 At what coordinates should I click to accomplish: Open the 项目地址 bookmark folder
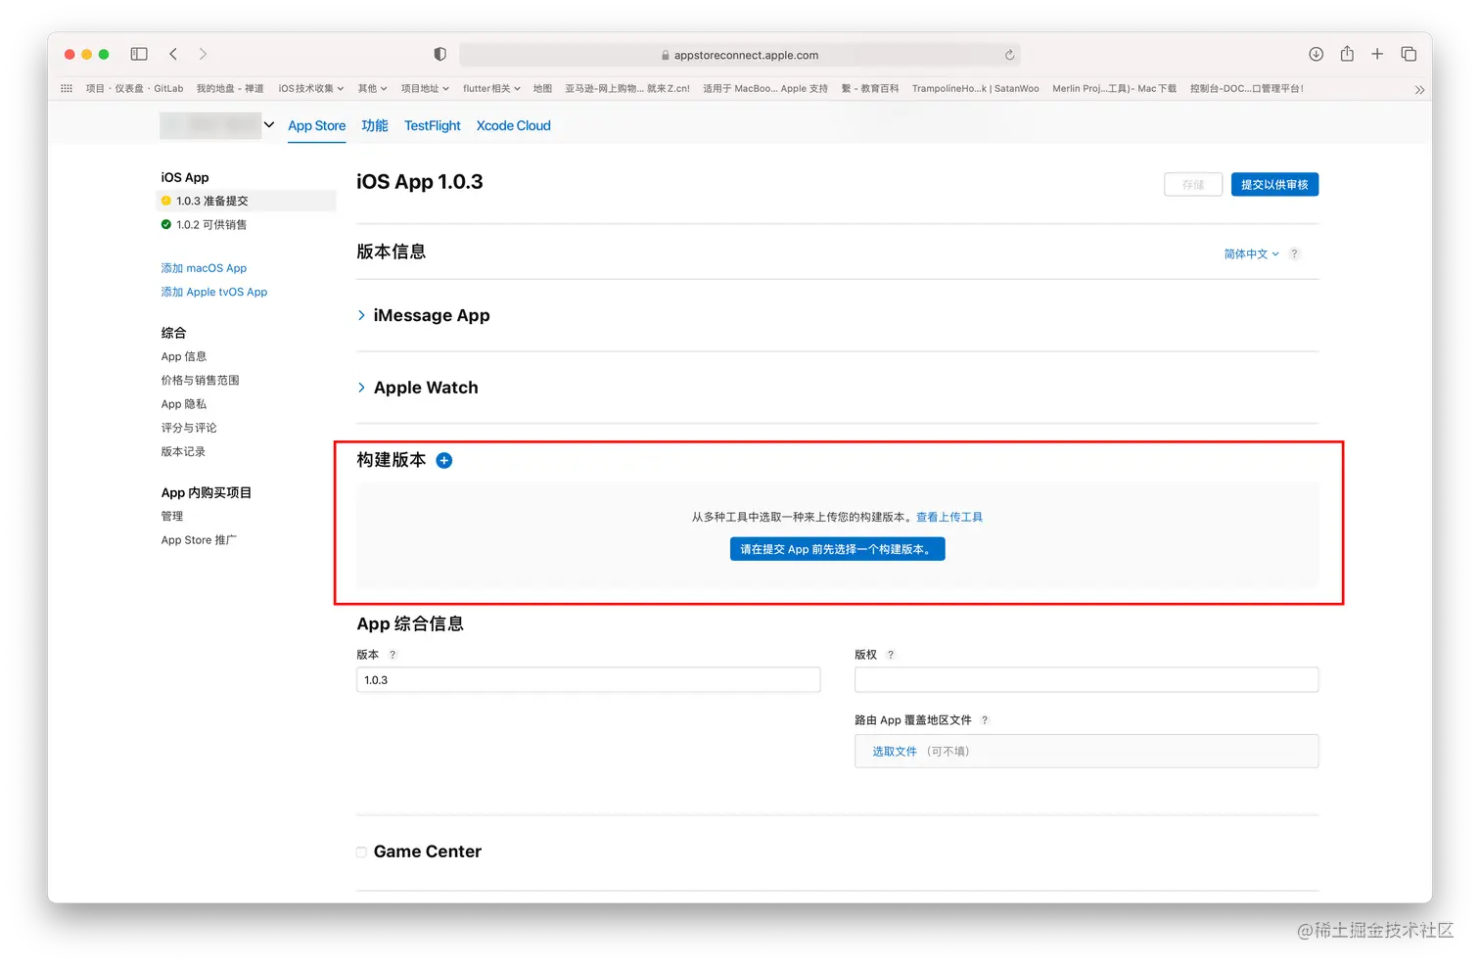pyautogui.click(x=425, y=88)
